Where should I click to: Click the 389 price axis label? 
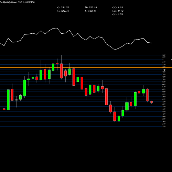point(164,119)
